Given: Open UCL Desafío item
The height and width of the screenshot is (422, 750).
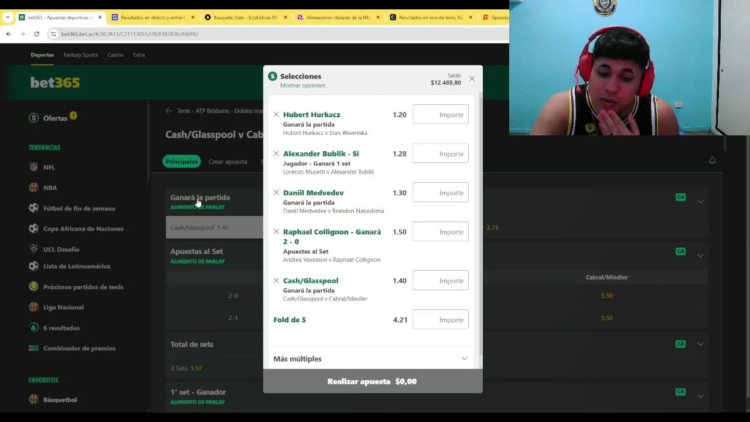Looking at the screenshot, I should click(x=61, y=249).
